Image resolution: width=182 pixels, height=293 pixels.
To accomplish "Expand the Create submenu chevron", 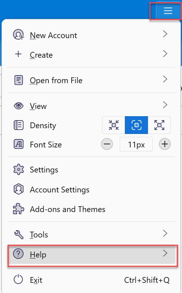I will click(x=165, y=54).
